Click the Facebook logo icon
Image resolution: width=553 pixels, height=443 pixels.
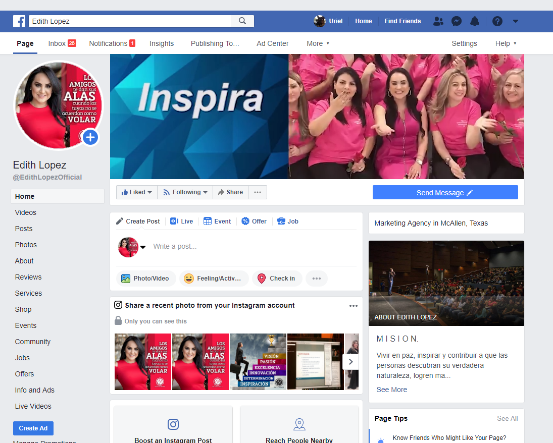tap(19, 21)
